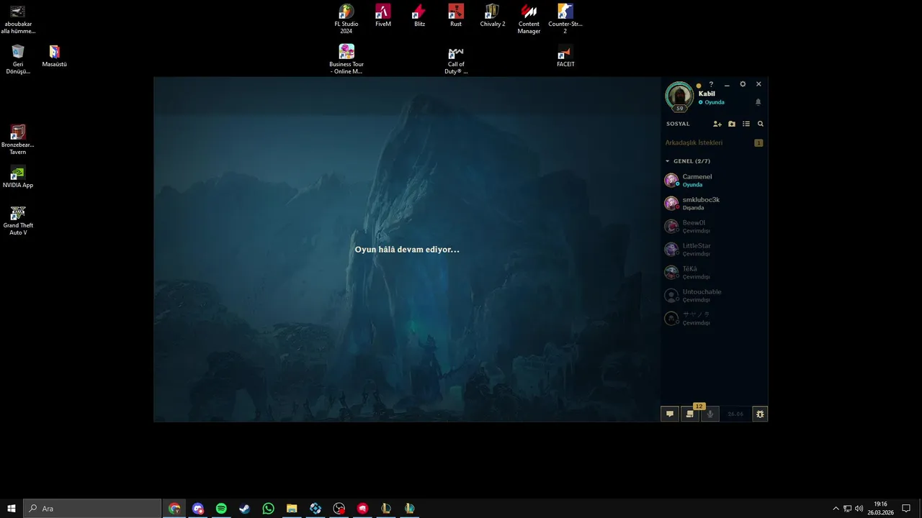Viewport: 922px width, 518px height.
Task: Select friend smkluboc3k
Action: 714,203
